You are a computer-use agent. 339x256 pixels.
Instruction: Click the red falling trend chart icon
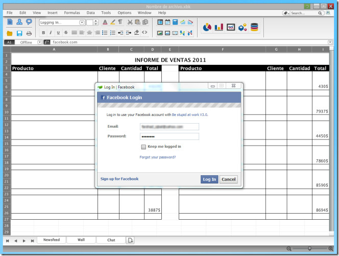point(190,22)
